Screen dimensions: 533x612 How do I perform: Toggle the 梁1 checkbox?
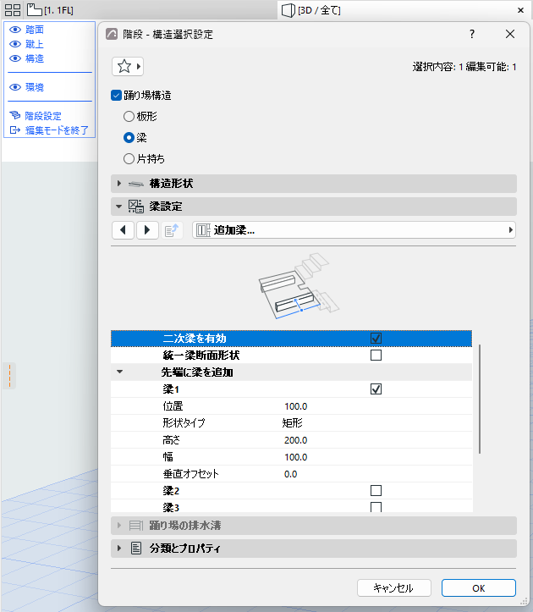376,389
